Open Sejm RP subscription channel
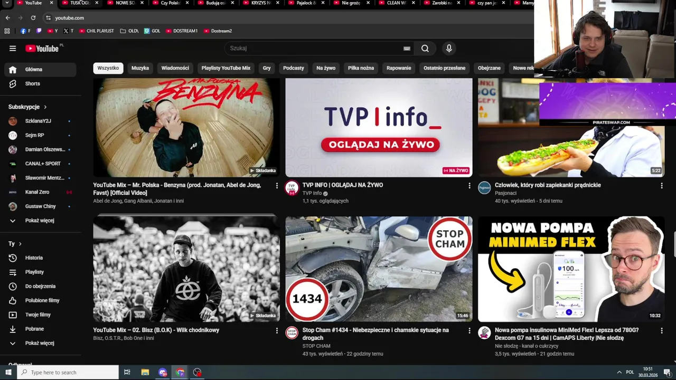The width and height of the screenshot is (676, 380). (40, 136)
